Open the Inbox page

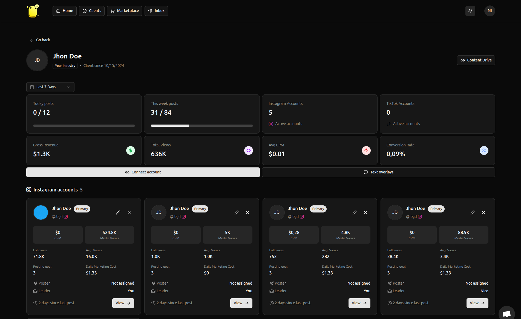pyautogui.click(x=156, y=11)
